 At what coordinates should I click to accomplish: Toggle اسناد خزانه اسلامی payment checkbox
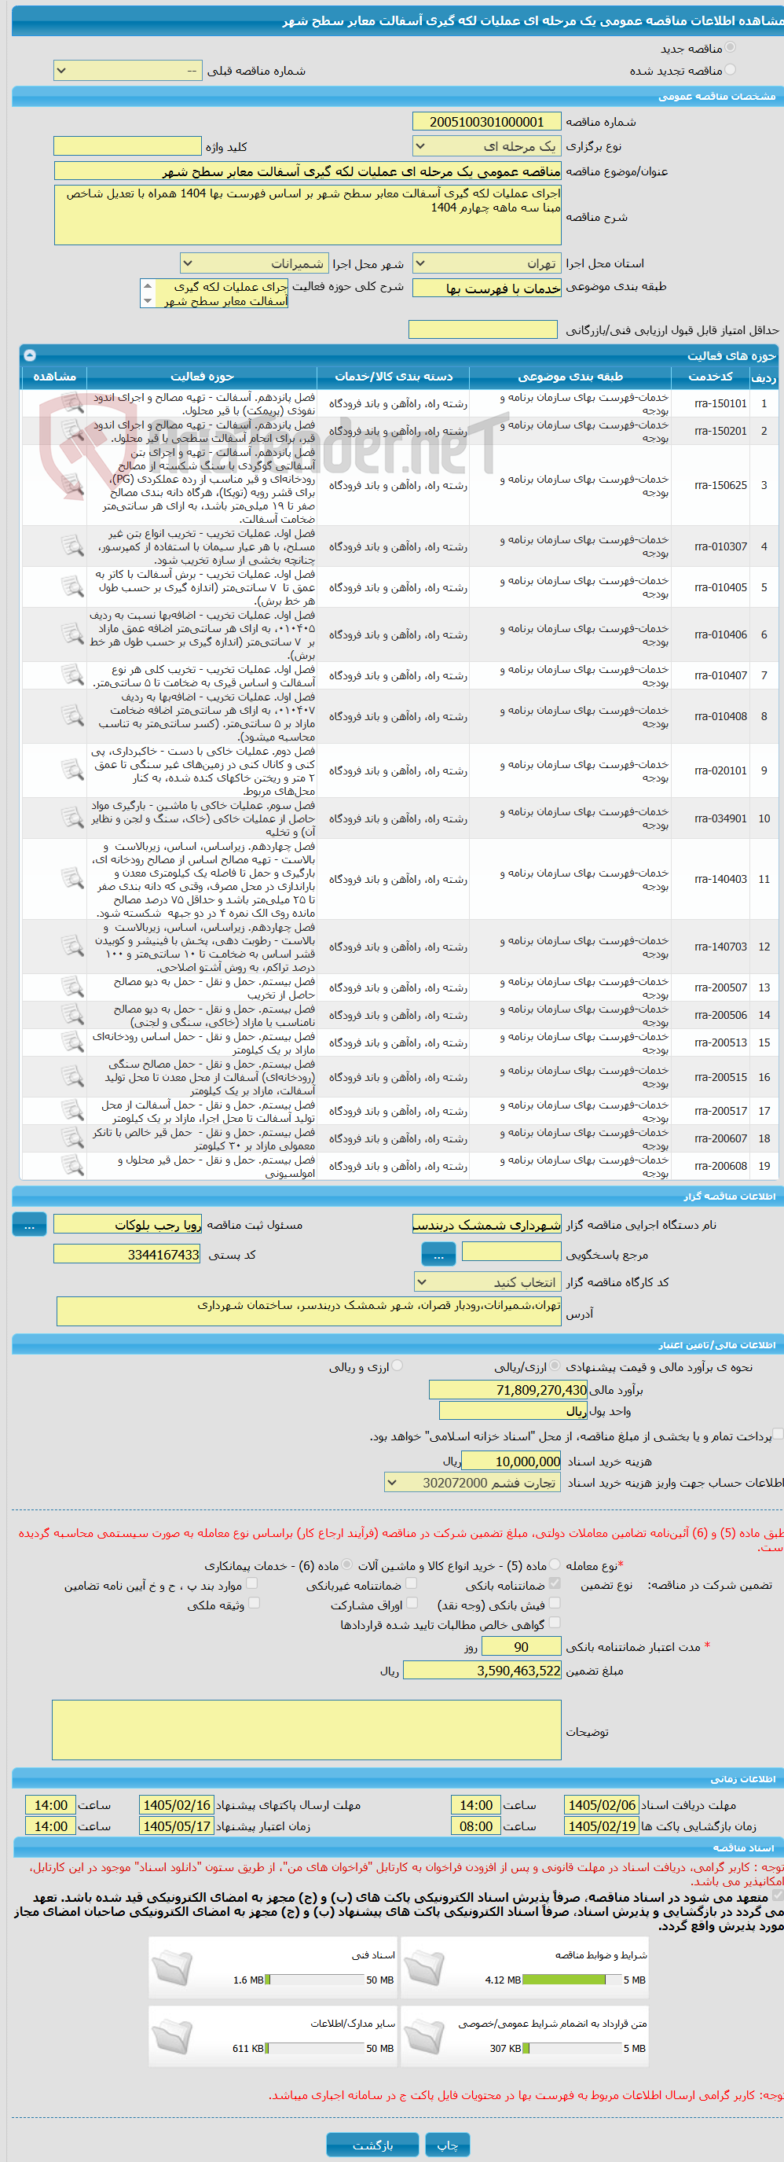(x=779, y=1434)
